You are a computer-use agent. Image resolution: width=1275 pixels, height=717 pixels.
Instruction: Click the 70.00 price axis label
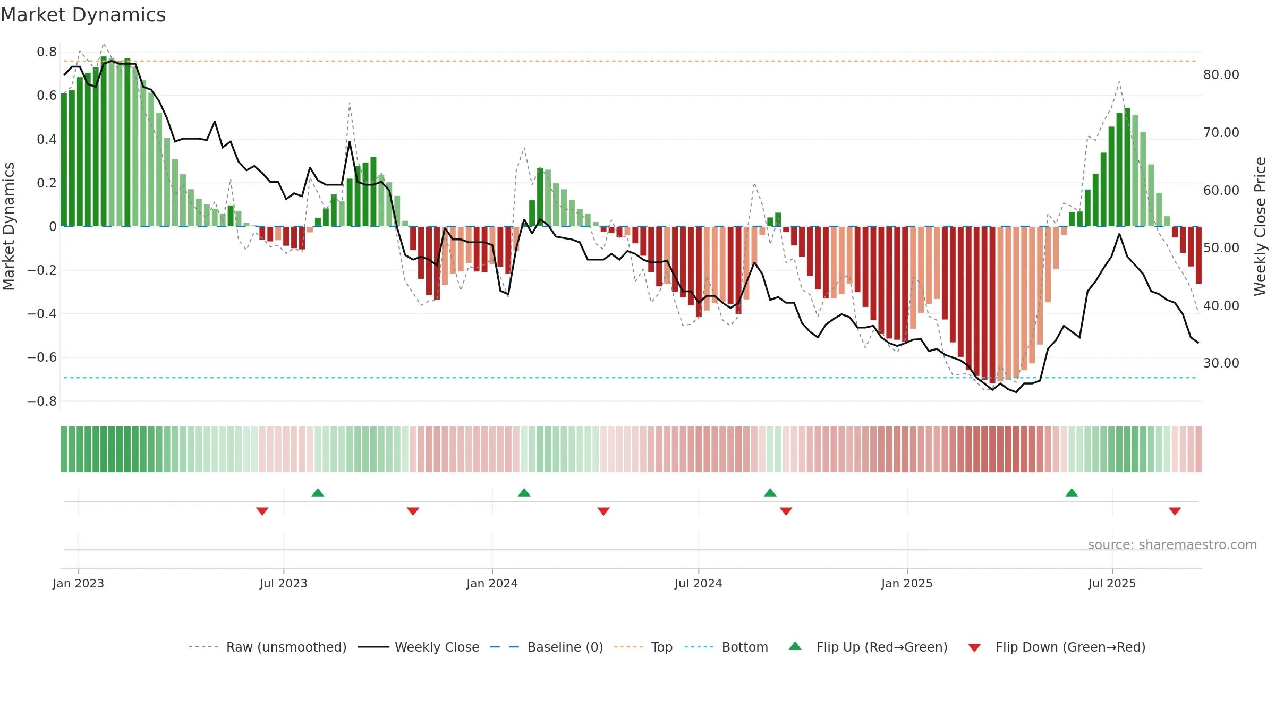click(1221, 133)
